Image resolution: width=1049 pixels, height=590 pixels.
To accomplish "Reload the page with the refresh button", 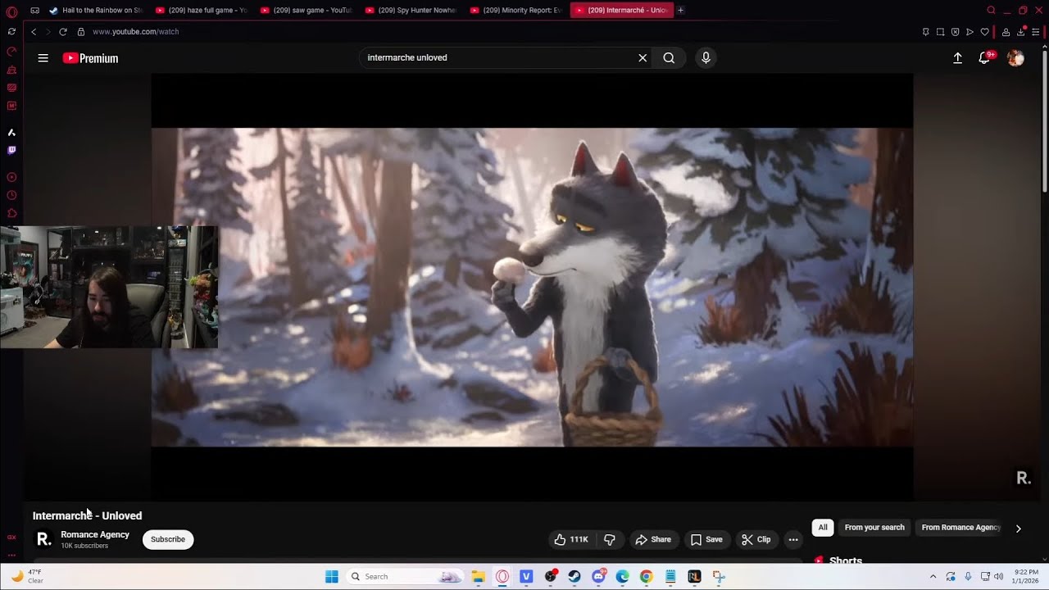I will pyautogui.click(x=62, y=31).
